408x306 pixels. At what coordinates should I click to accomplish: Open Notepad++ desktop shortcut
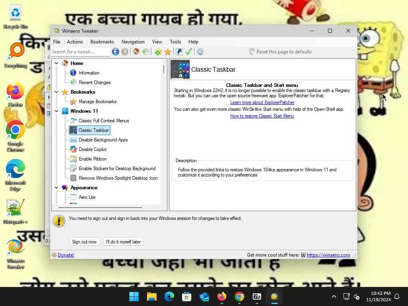click(x=16, y=212)
